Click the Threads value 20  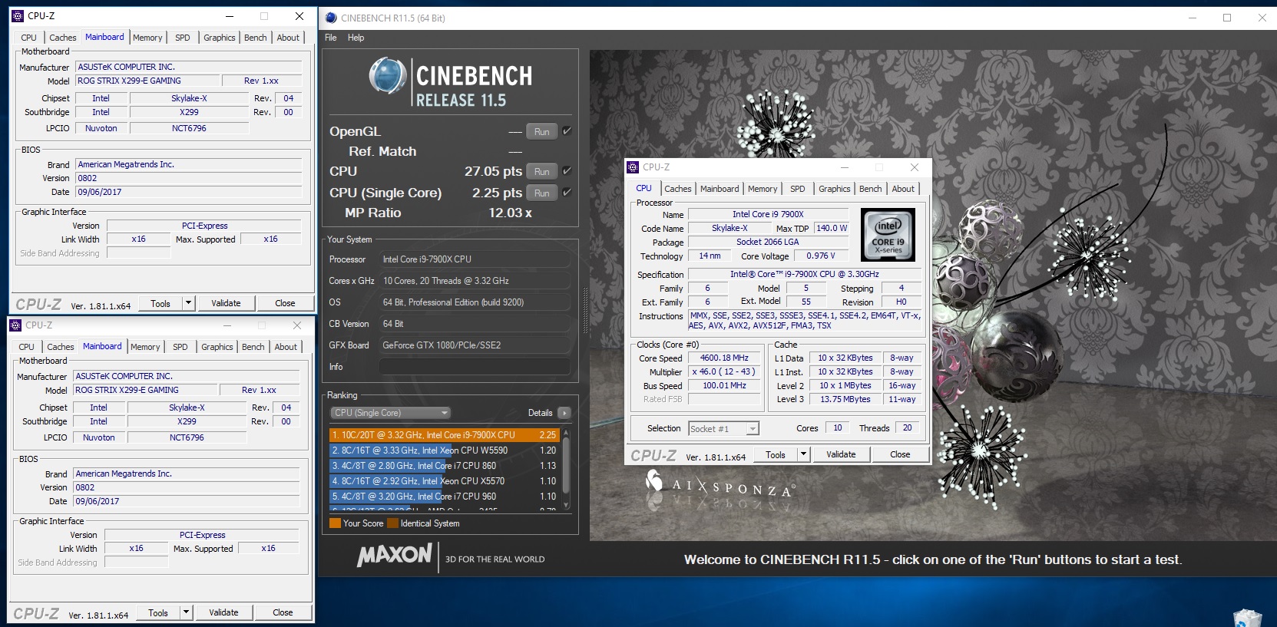coord(907,428)
